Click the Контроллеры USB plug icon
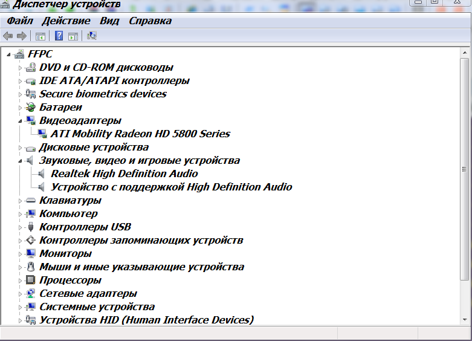The height and width of the screenshot is (341, 472). 31,227
